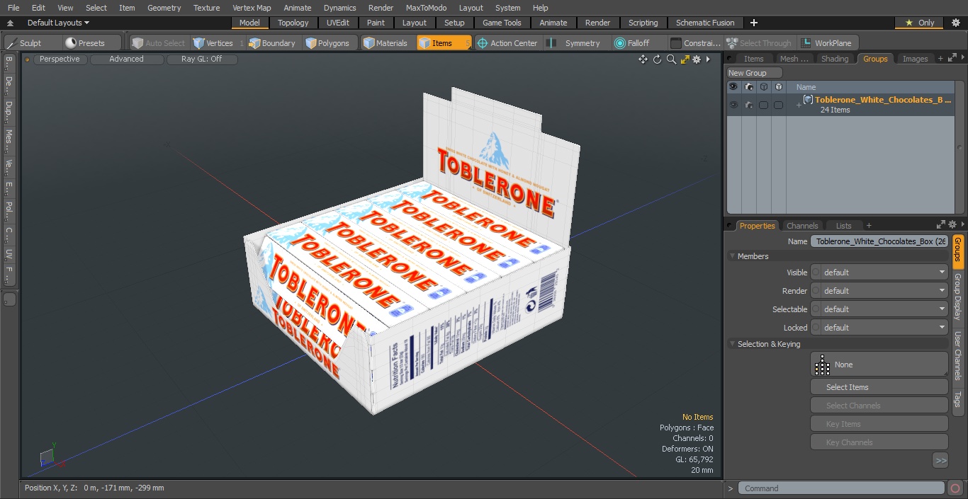This screenshot has height=499, width=968.
Task: Click the eye column header icon
Action: click(x=733, y=87)
